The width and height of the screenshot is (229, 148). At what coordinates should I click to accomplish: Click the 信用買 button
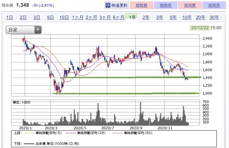click(x=190, y=6)
